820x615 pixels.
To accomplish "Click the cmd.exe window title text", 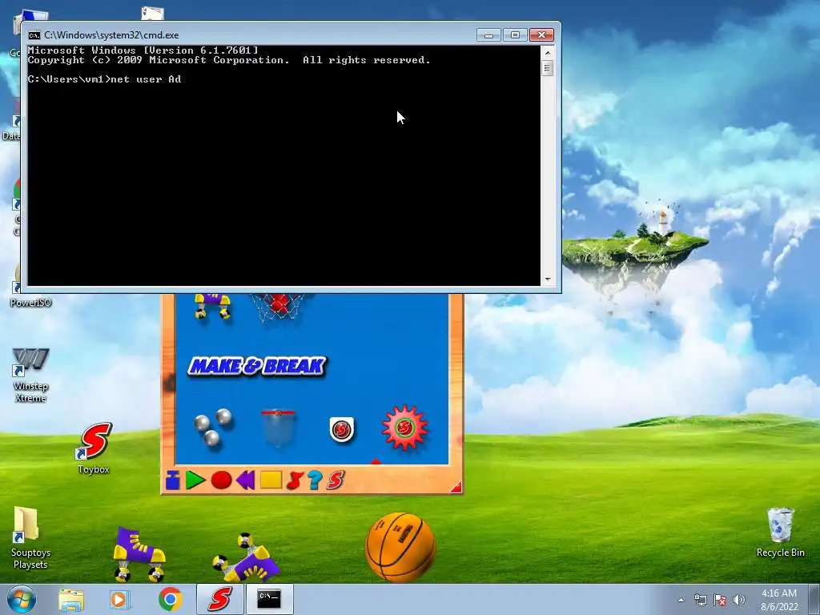I will (x=111, y=35).
